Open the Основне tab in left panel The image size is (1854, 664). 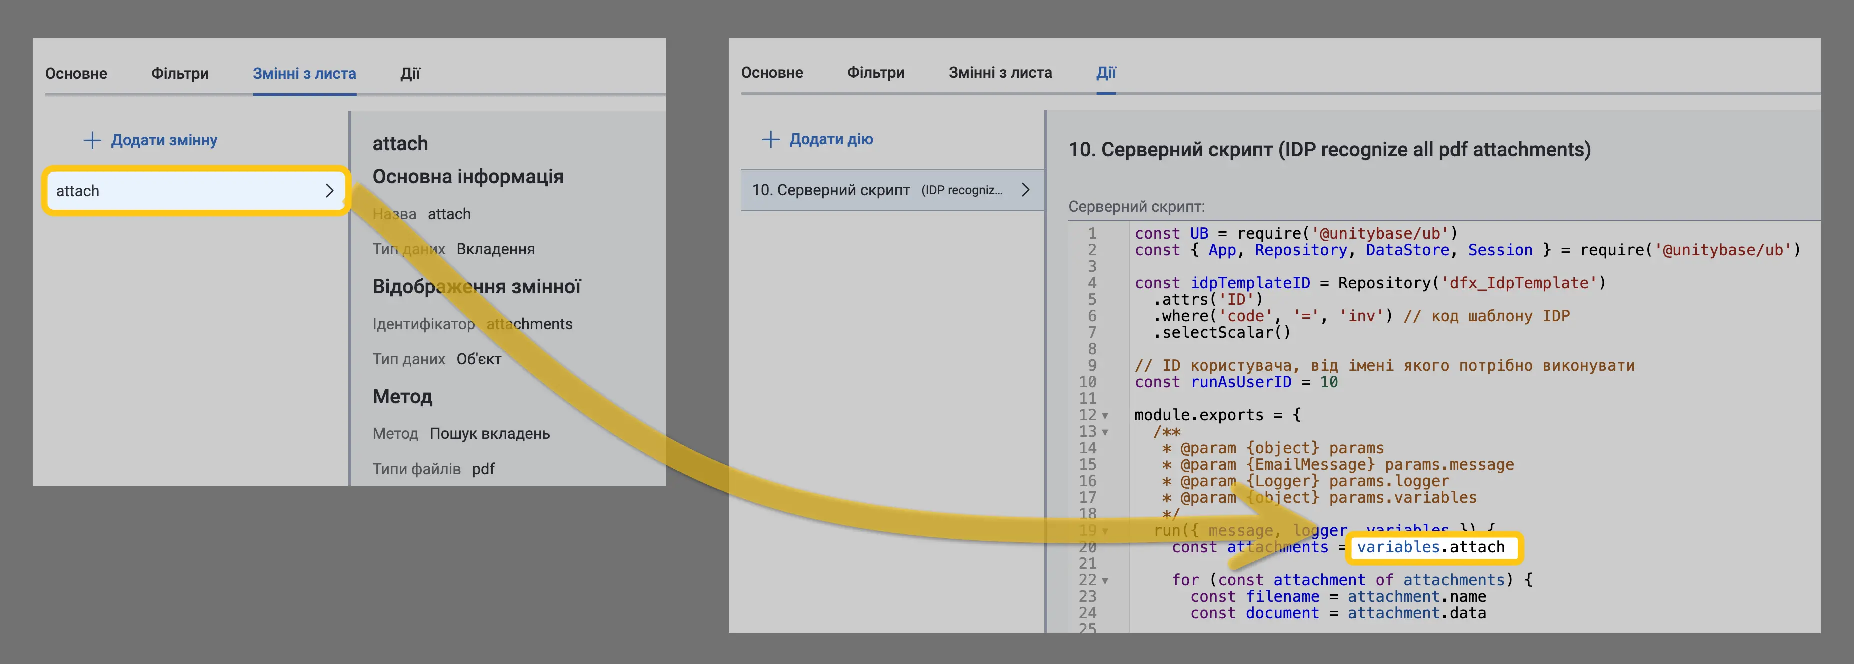pos(76,73)
